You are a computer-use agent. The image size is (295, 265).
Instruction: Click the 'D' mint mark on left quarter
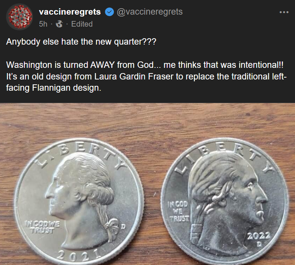(123, 226)
